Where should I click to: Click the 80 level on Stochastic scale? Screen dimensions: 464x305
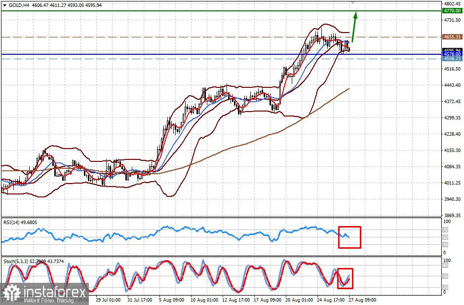[446, 266]
